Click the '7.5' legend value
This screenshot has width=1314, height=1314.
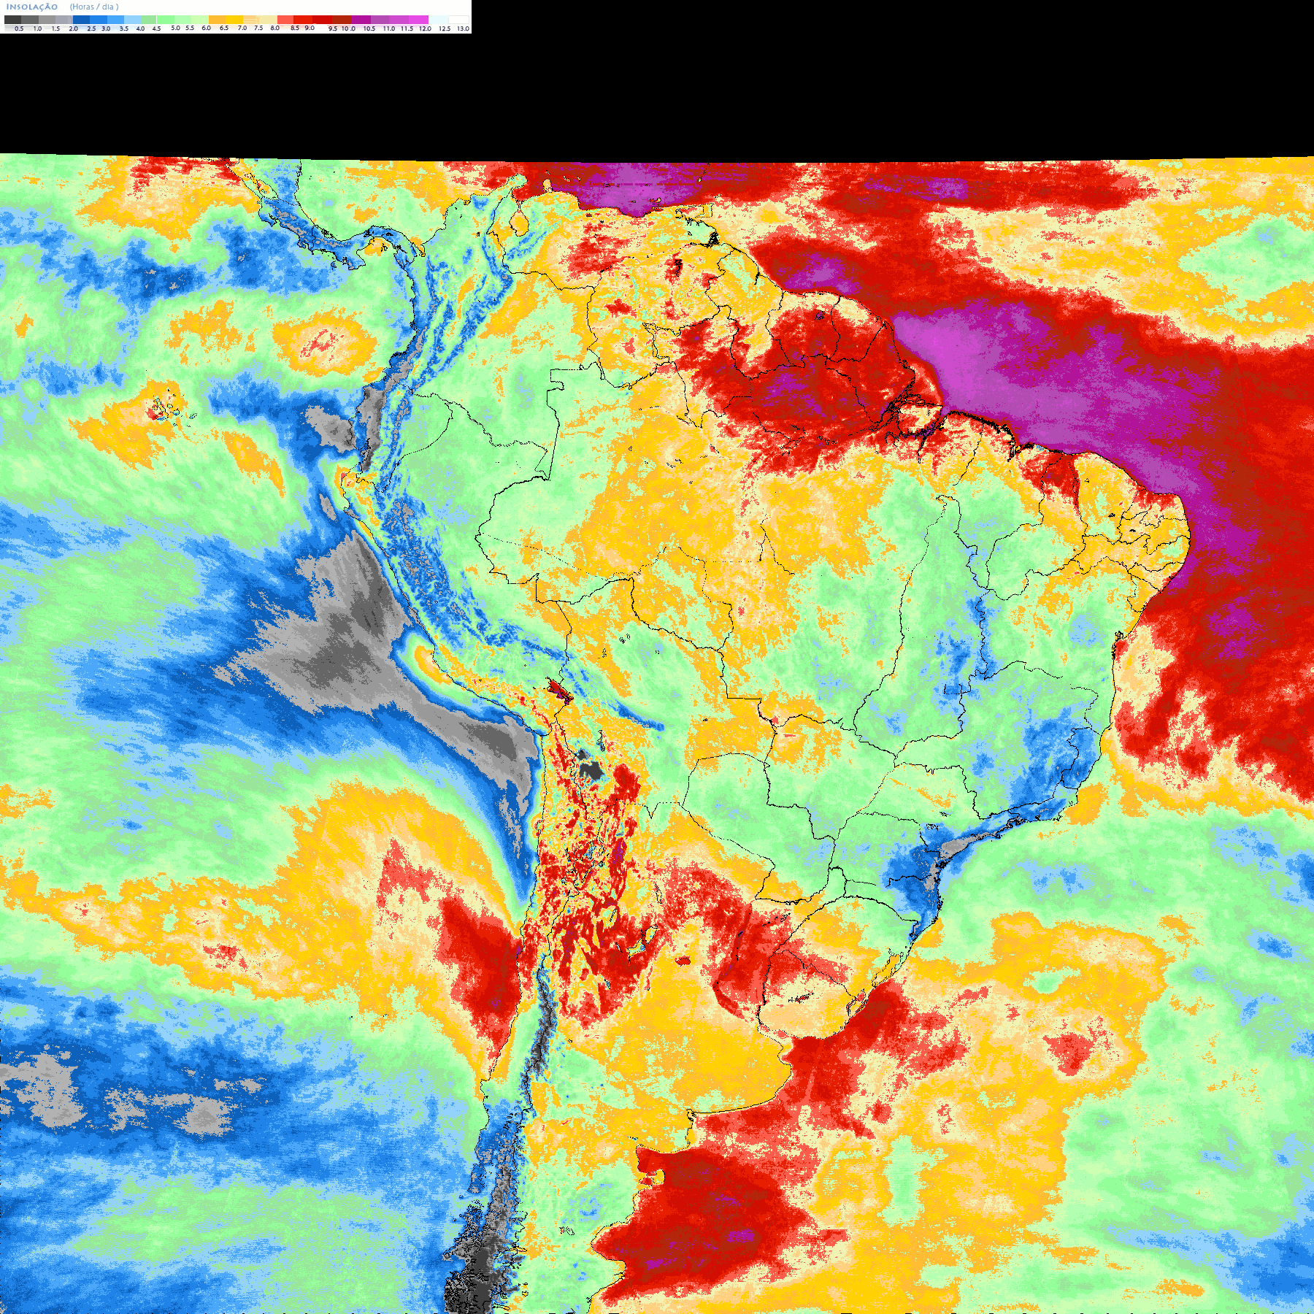point(258,28)
